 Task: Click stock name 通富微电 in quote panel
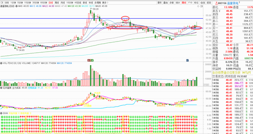[233, 3]
